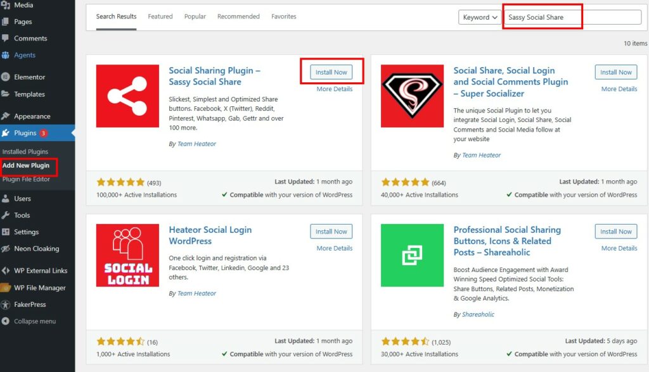Click the Neon Cloaking hidden-eye icon
The width and height of the screenshot is (649, 372).
click(x=5, y=249)
